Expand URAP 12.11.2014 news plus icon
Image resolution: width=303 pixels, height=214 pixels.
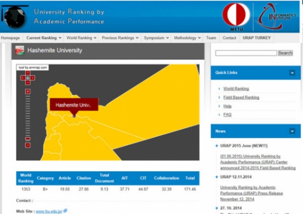click(217, 177)
